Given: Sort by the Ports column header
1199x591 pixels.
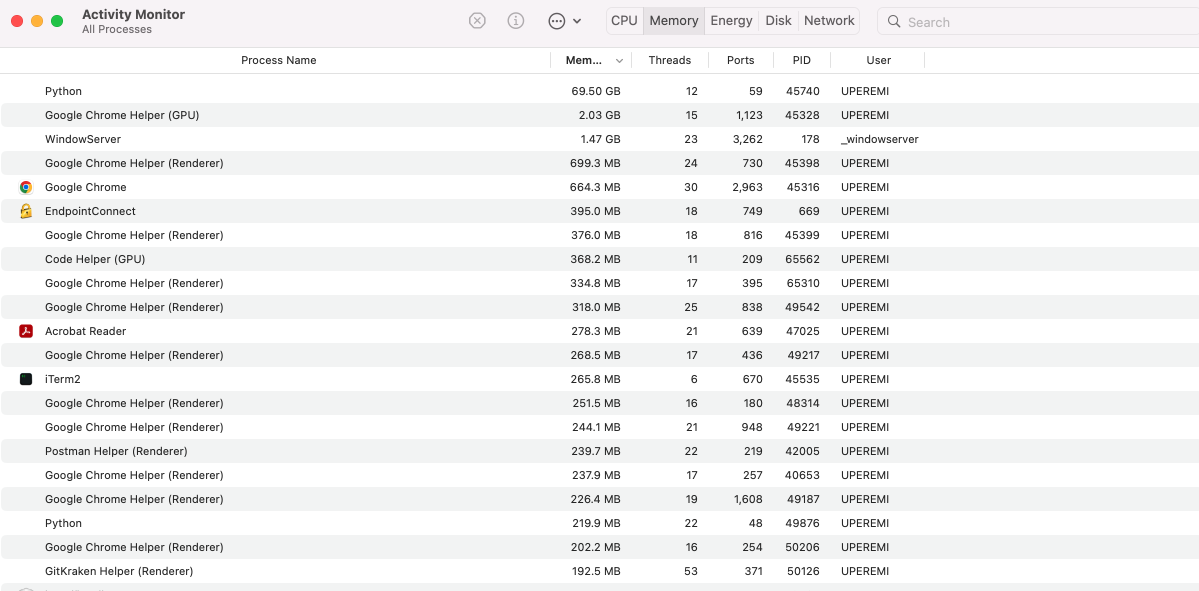Looking at the screenshot, I should [740, 60].
